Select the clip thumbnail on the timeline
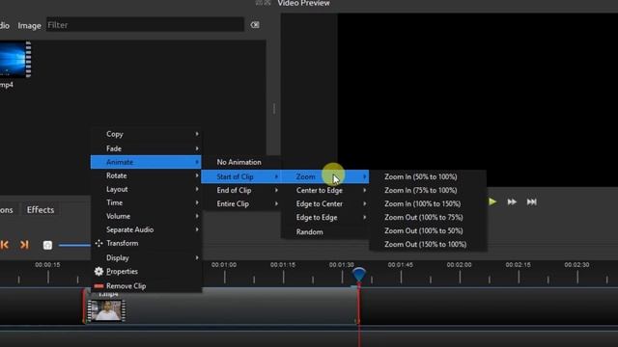 coord(106,310)
